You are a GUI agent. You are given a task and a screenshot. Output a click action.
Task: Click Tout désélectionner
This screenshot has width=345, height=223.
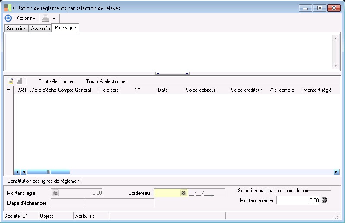click(x=106, y=81)
